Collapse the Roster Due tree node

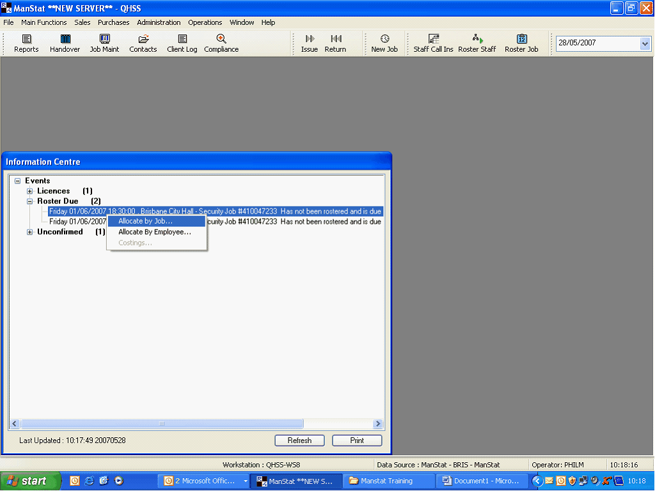[30, 201]
